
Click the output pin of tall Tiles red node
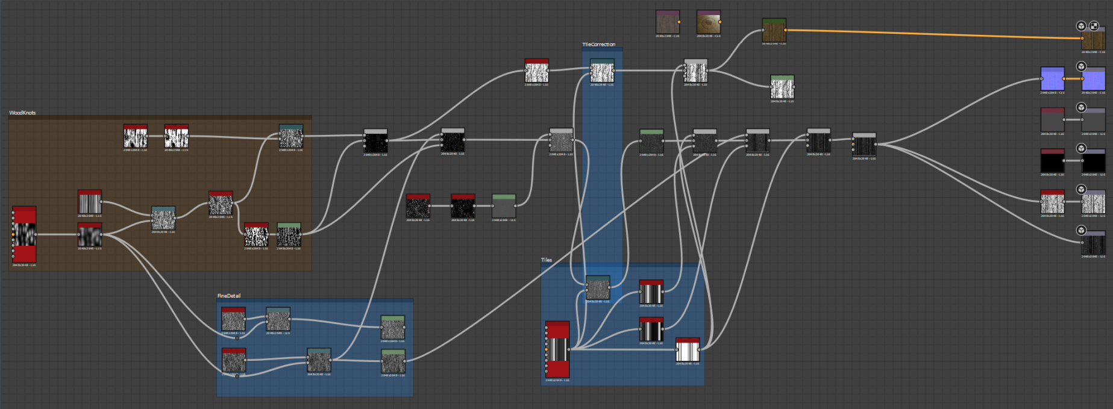(569, 349)
